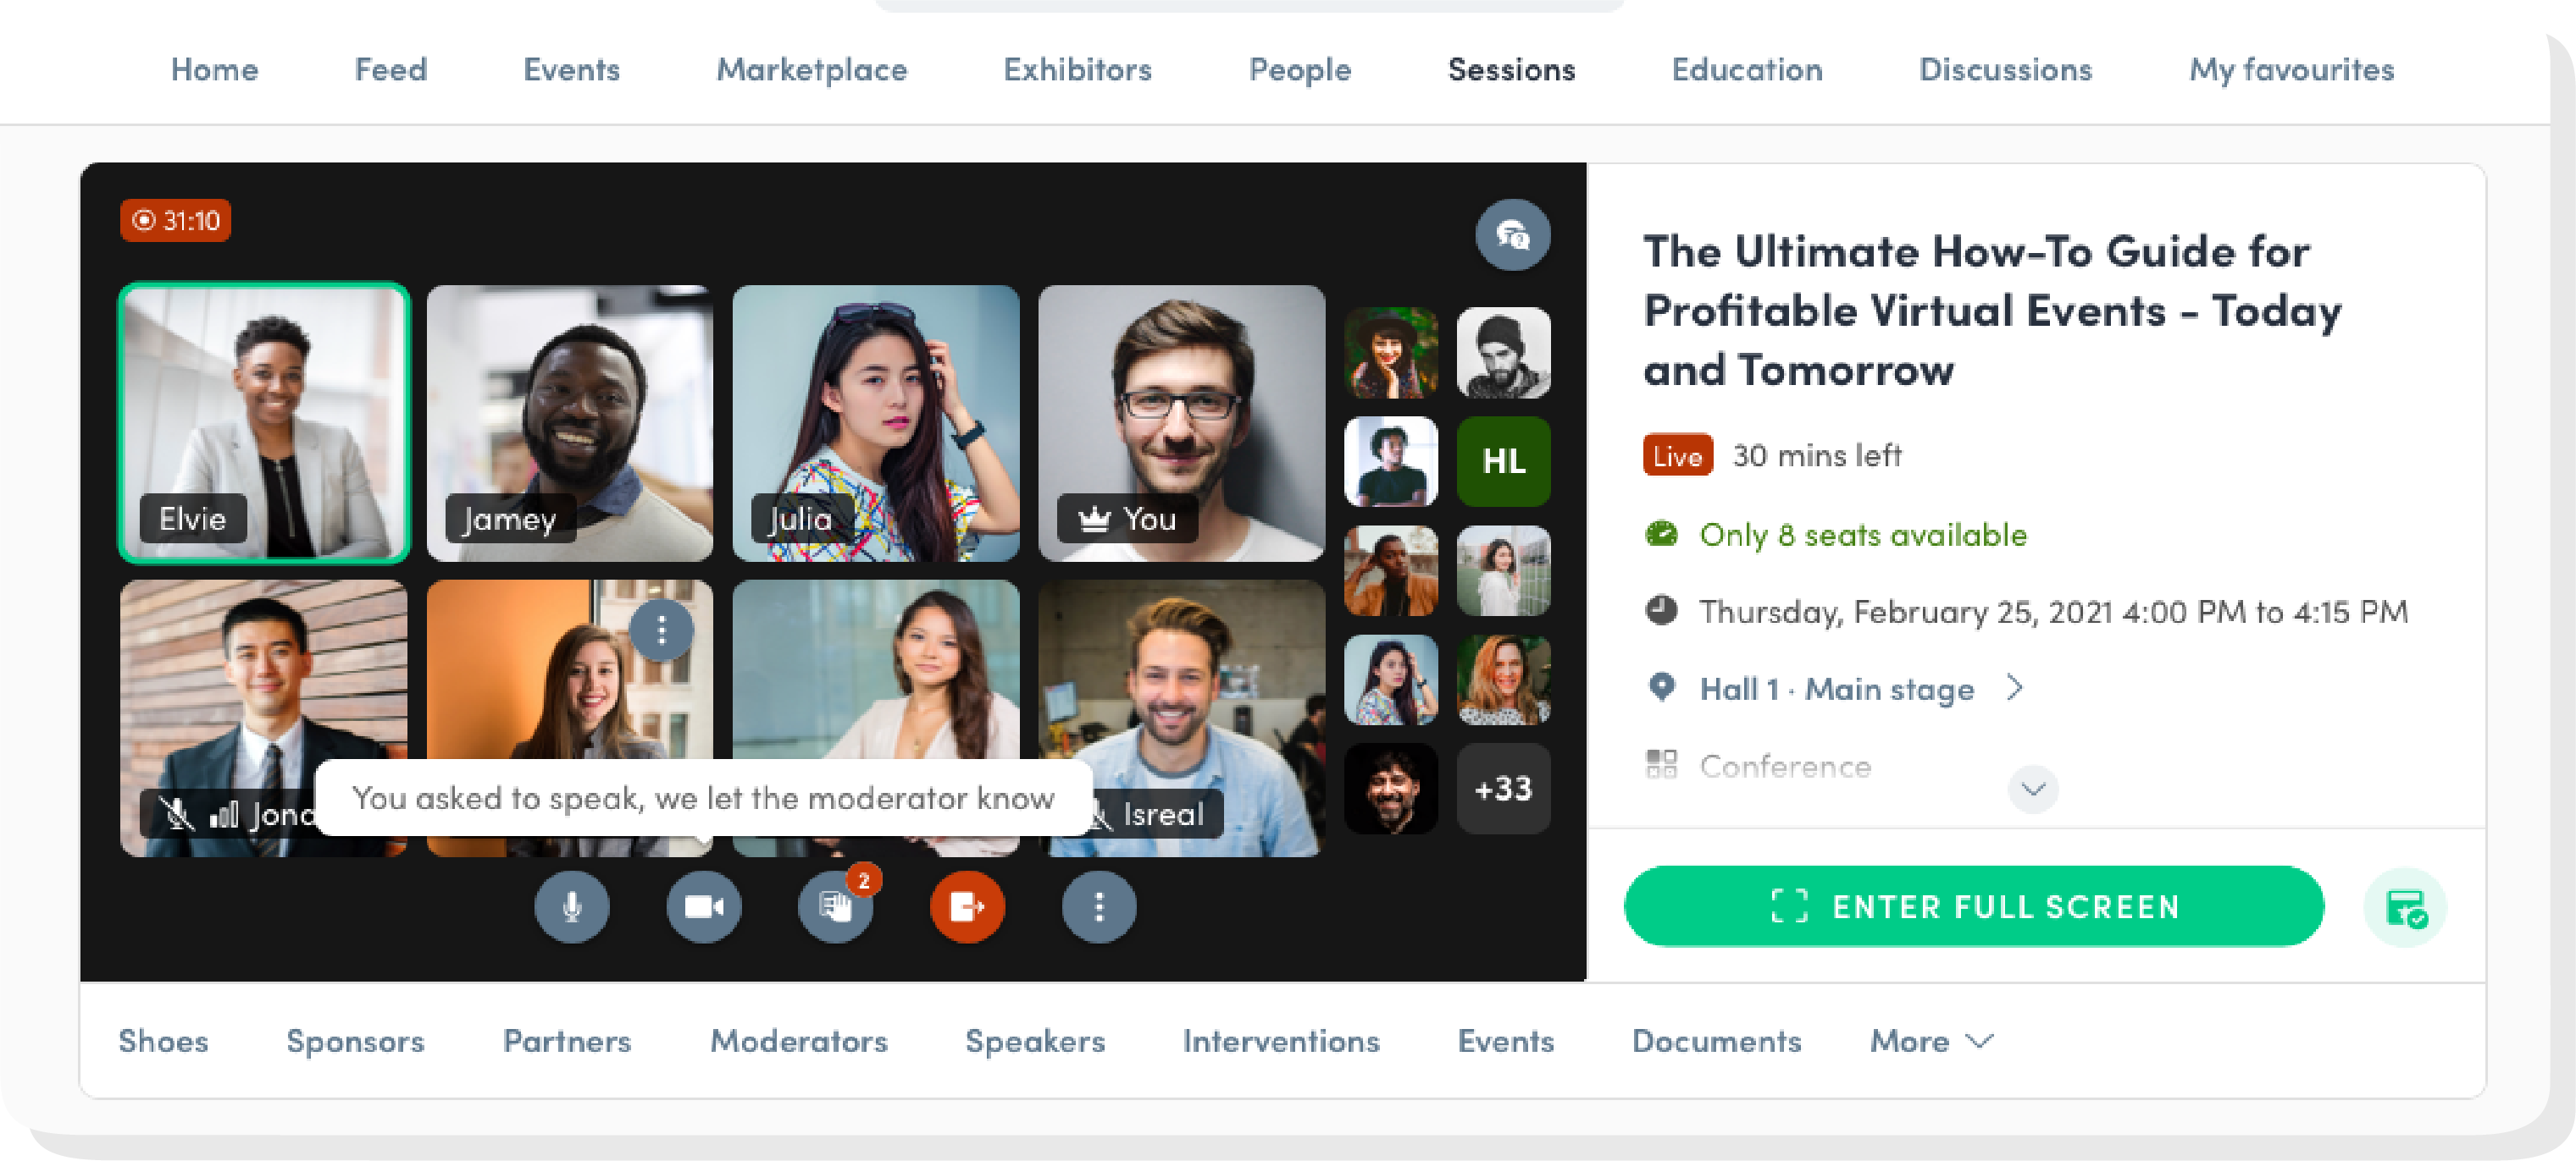Select Isreal's video tile
2576x1161 pixels.
point(1181,718)
